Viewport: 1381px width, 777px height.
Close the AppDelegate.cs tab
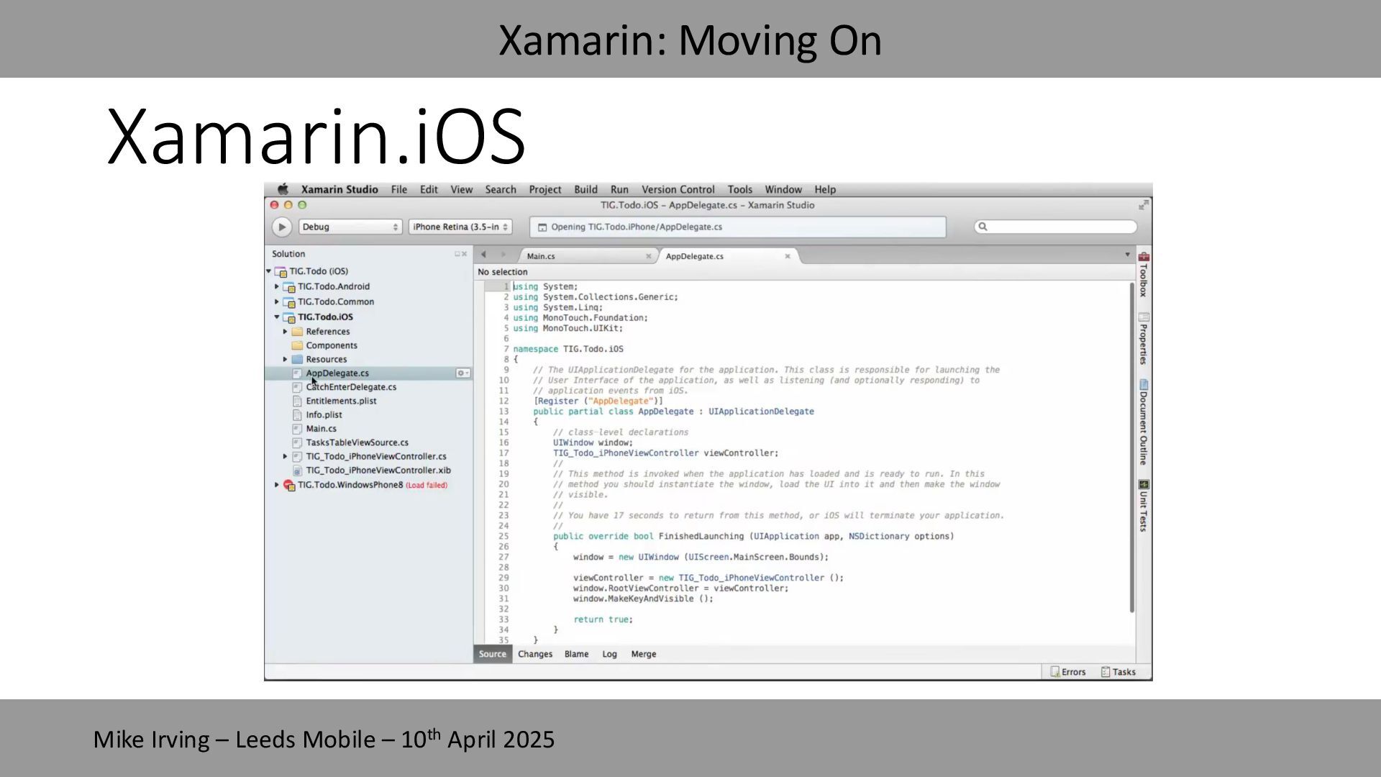[787, 256]
